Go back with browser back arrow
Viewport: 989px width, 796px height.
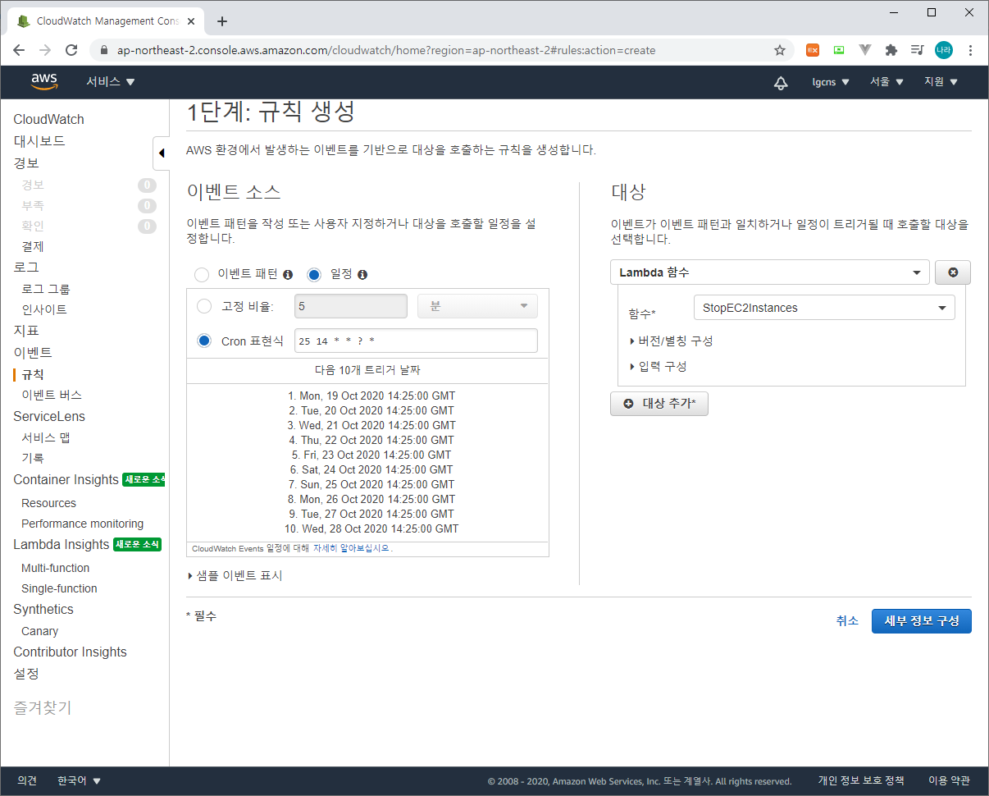tap(19, 50)
